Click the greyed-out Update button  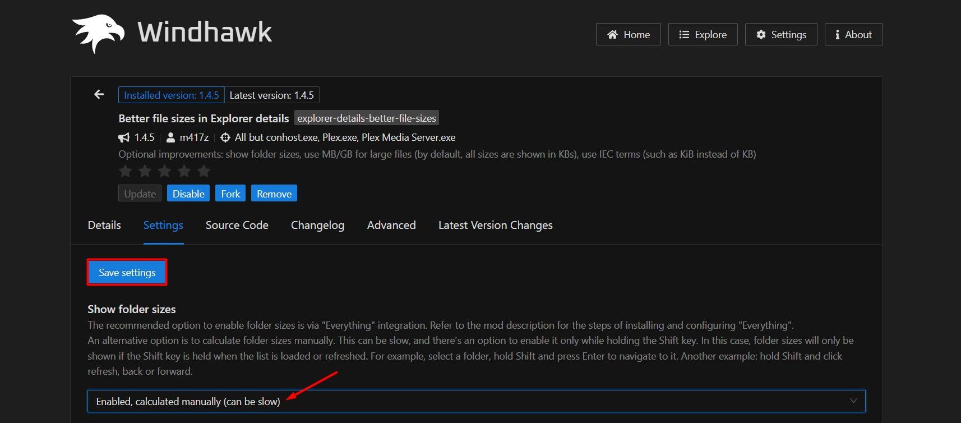(x=140, y=194)
